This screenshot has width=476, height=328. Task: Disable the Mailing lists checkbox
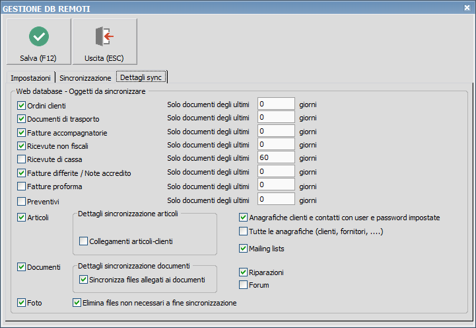243,249
